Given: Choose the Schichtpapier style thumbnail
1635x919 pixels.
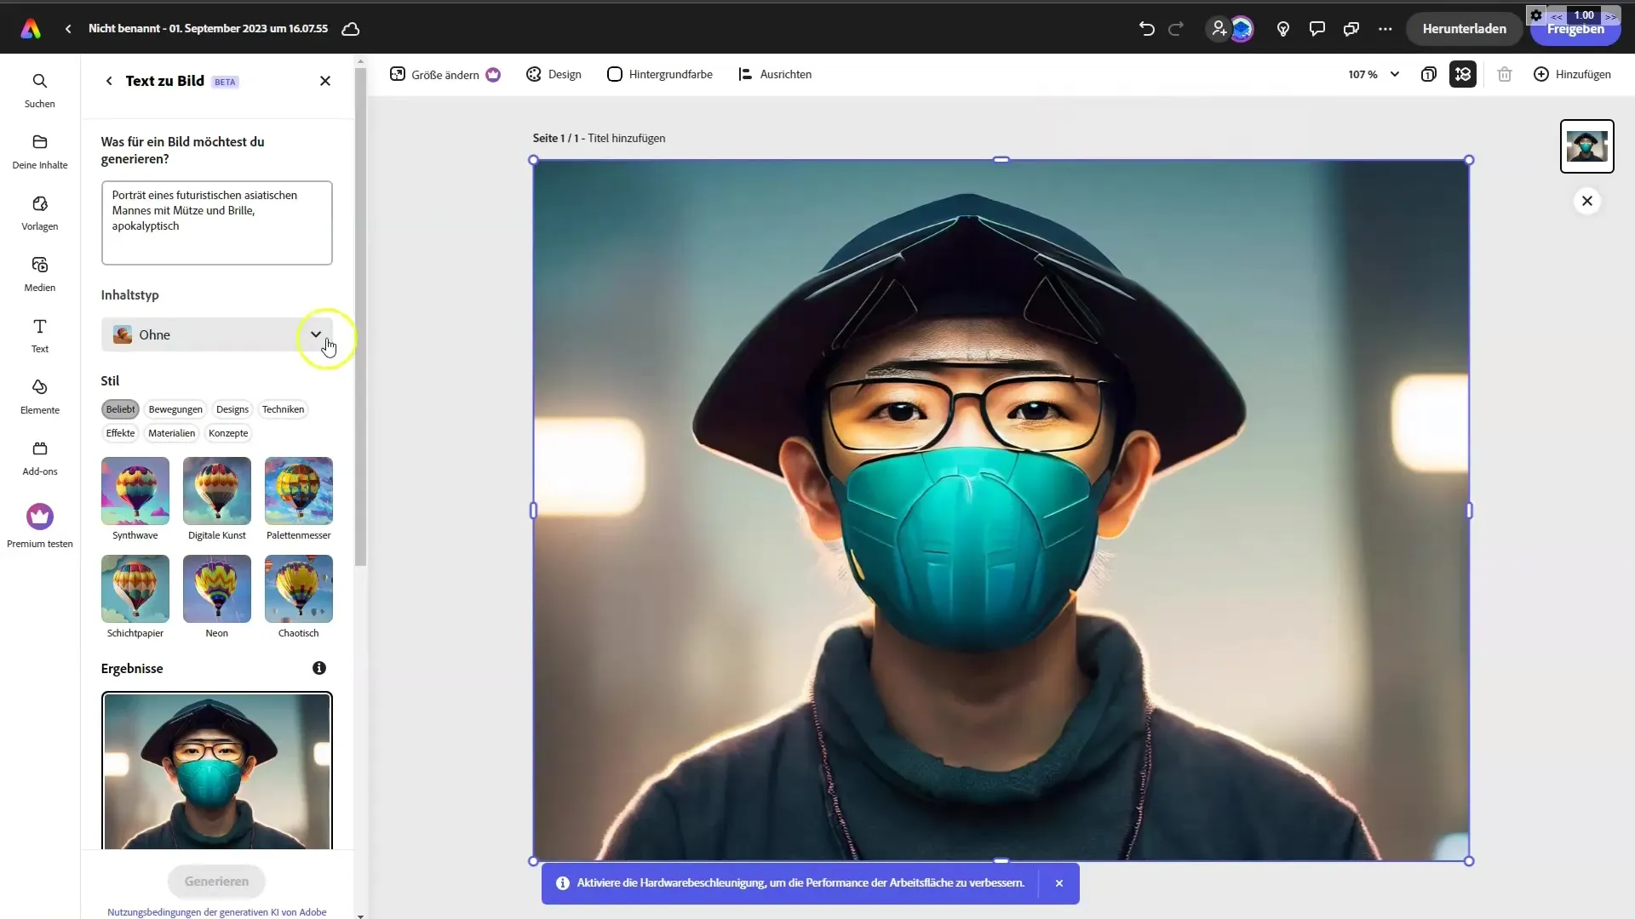Looking at the screenshot, I should click(135, 589).
